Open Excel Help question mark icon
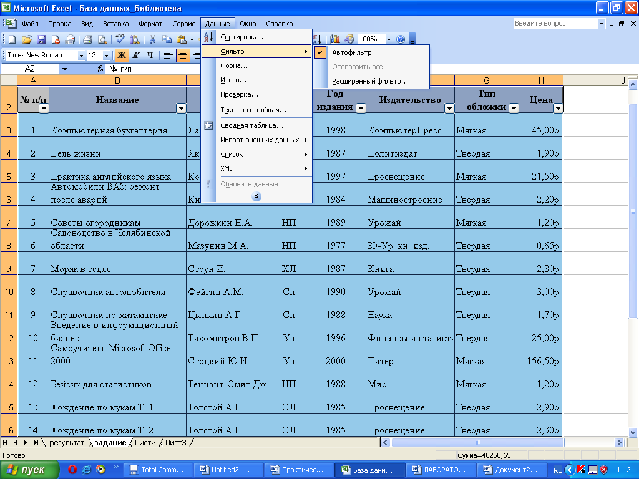This screenshot has width=639, height=479. point(401,39)
